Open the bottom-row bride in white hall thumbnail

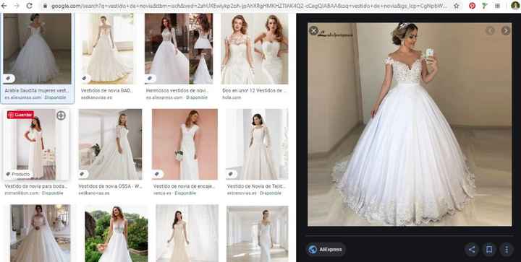tap(258, 234)
